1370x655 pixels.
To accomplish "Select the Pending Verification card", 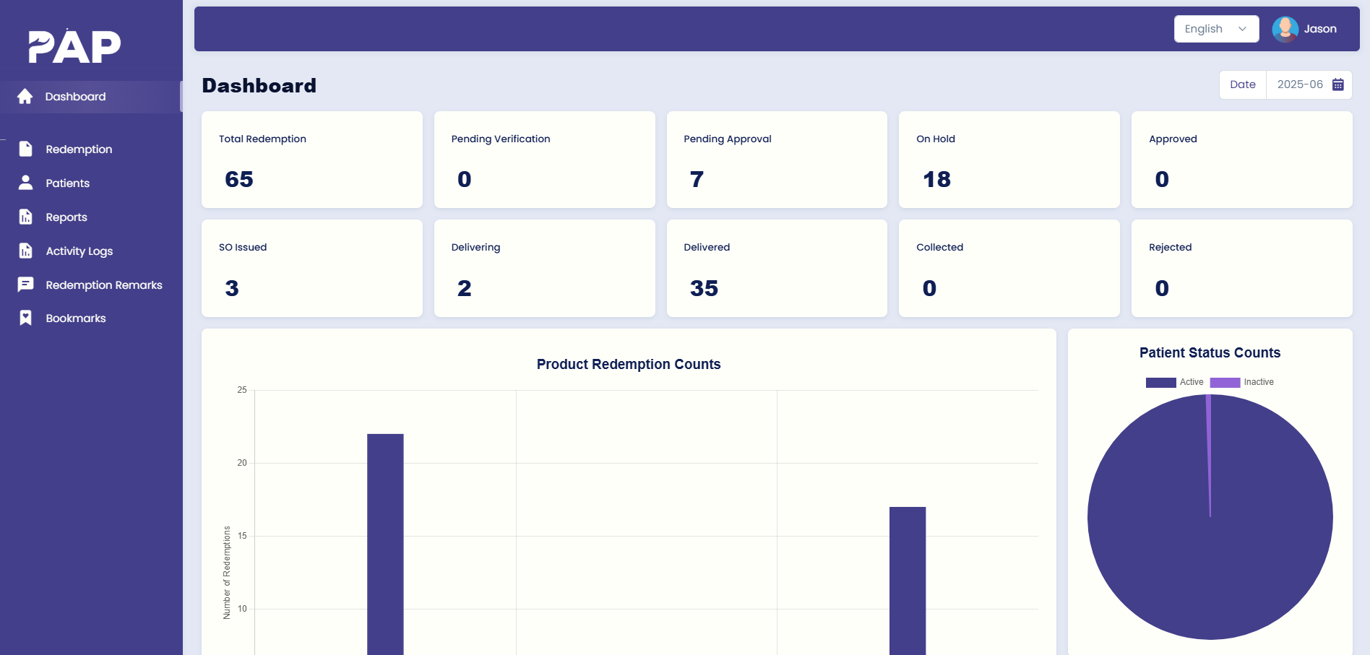I will pos(545,160).
